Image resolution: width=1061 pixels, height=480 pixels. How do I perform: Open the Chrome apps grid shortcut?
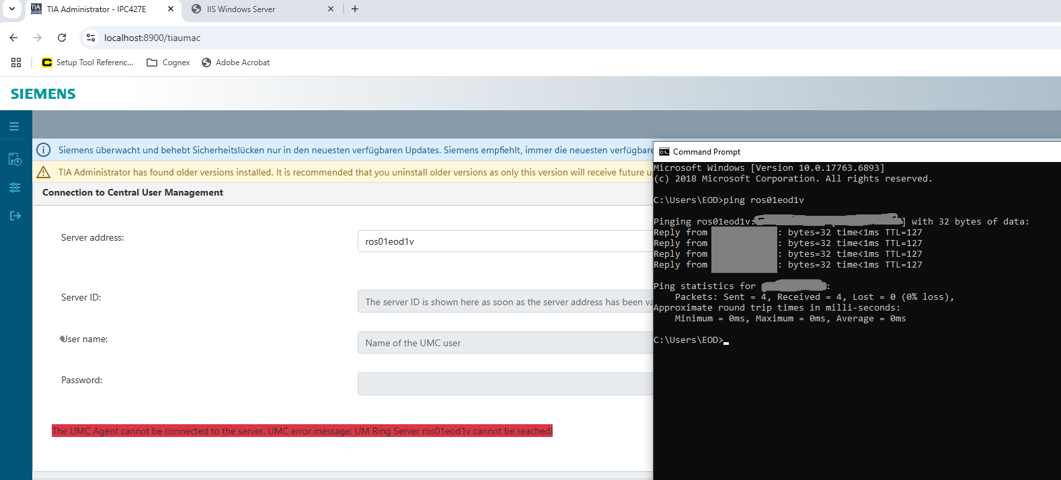[x=16, y=63]
